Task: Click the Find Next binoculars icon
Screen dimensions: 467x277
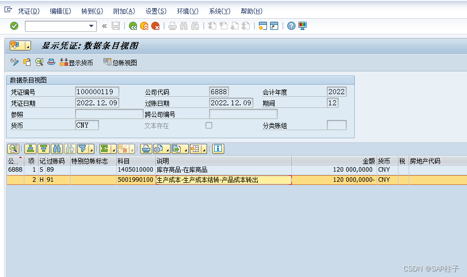Action: (195, 26)
